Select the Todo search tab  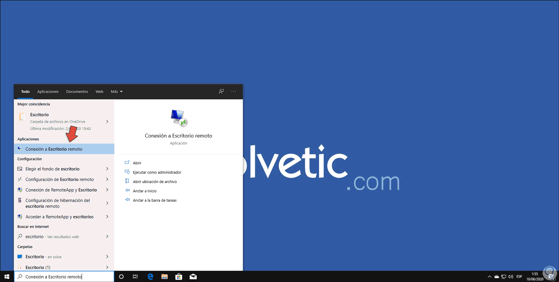click(x=25, y=91)
